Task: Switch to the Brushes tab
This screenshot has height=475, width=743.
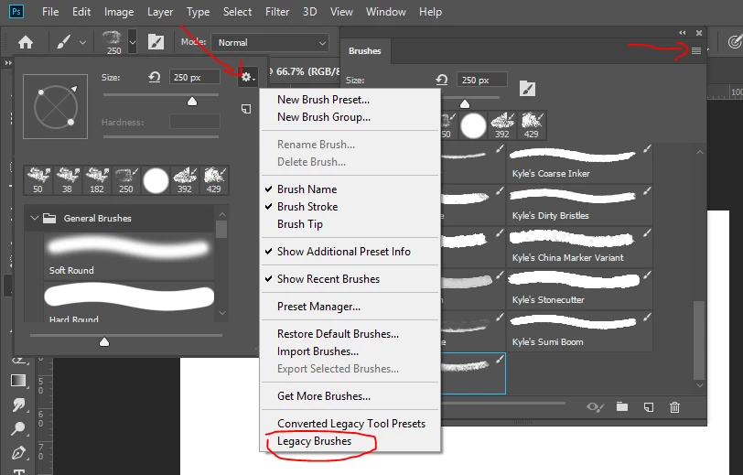Action: click(x=365, y=50)
